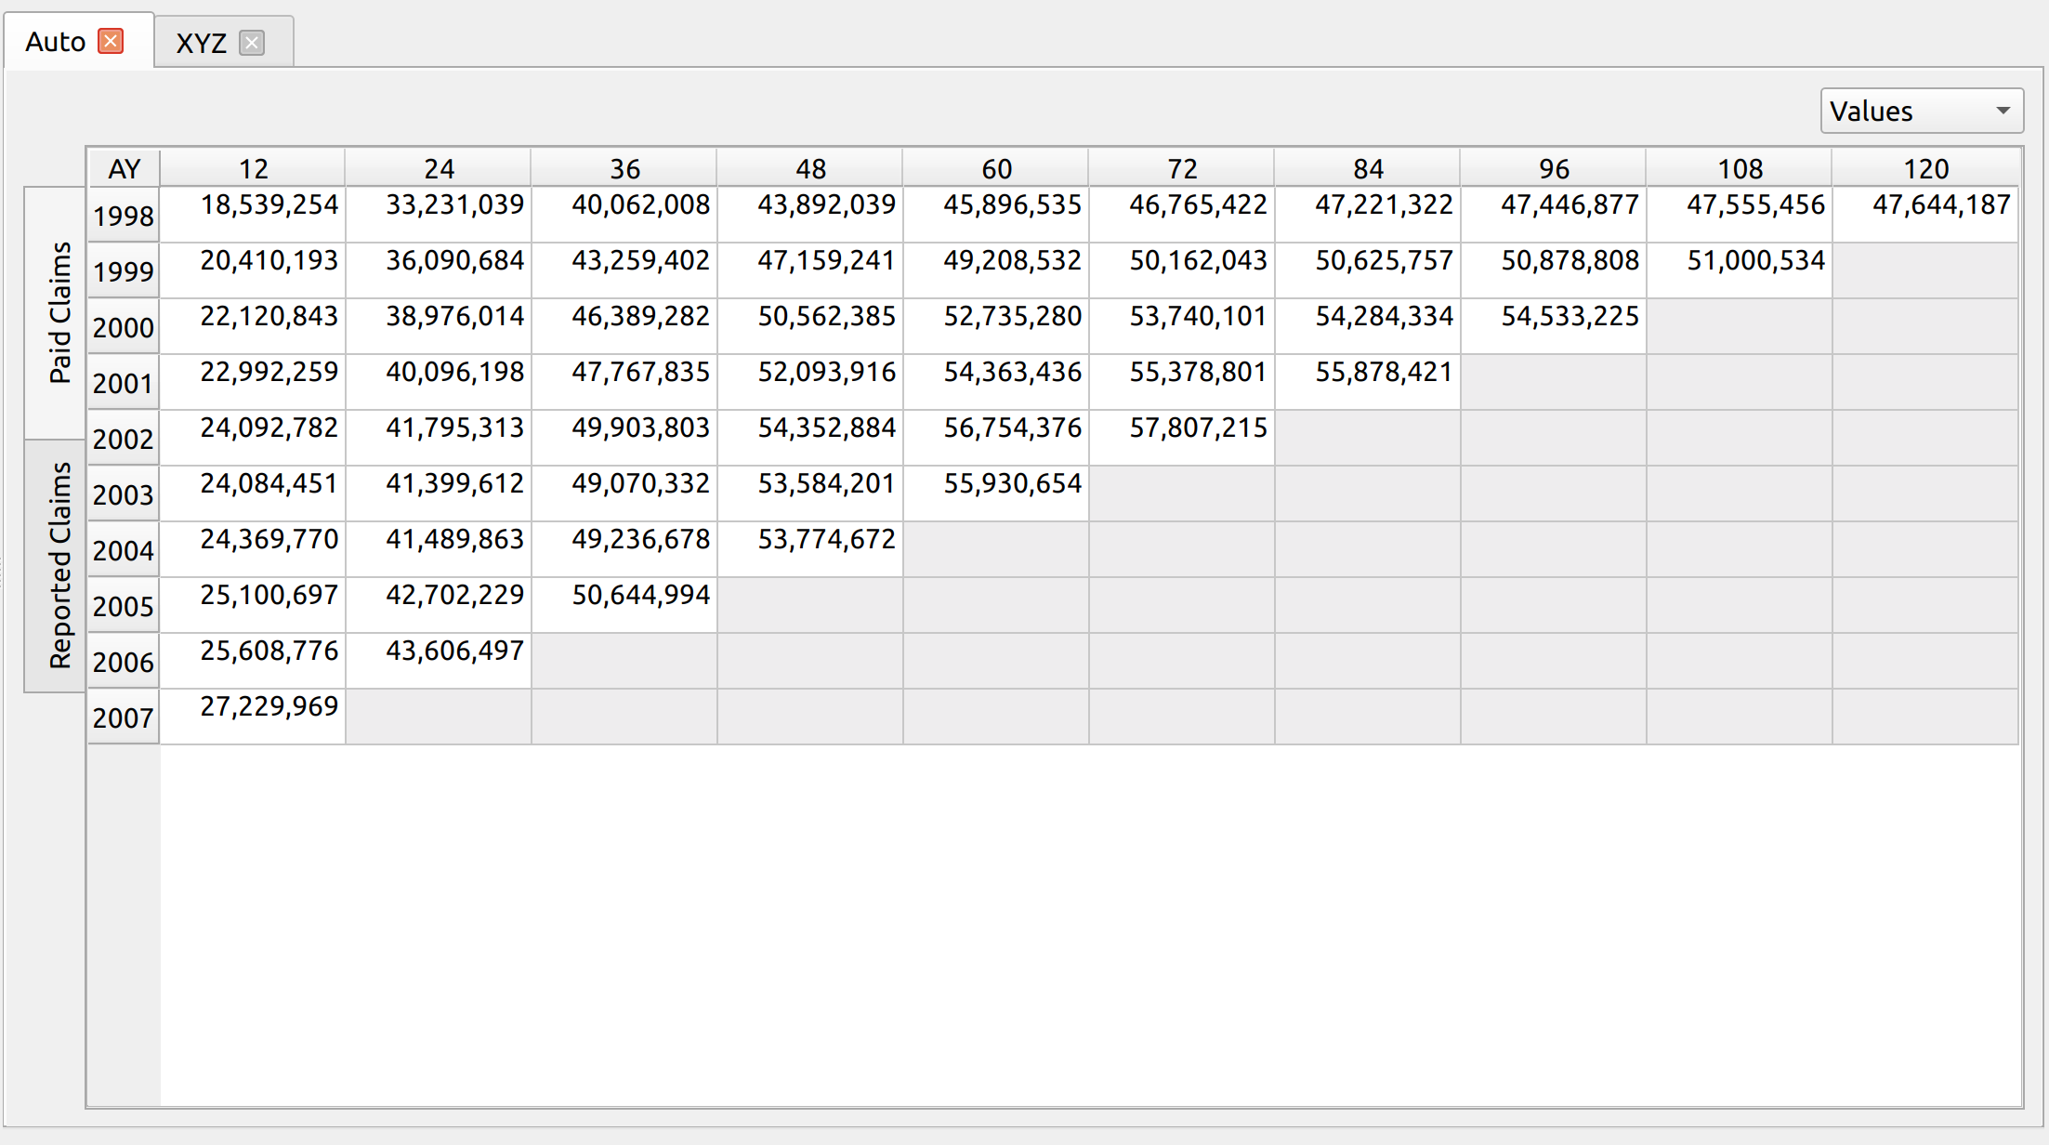Click the 72 column header

click(1182, 169)
